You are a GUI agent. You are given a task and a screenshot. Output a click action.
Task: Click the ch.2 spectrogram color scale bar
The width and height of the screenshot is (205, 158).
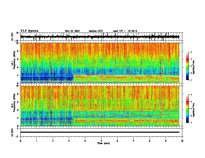point(187,109)
